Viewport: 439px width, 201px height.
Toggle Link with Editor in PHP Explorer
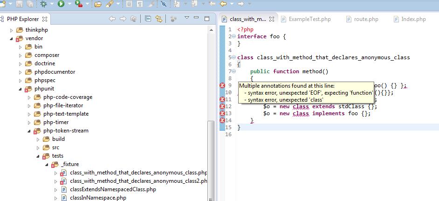pyautogui.click(x=159, y=19)
